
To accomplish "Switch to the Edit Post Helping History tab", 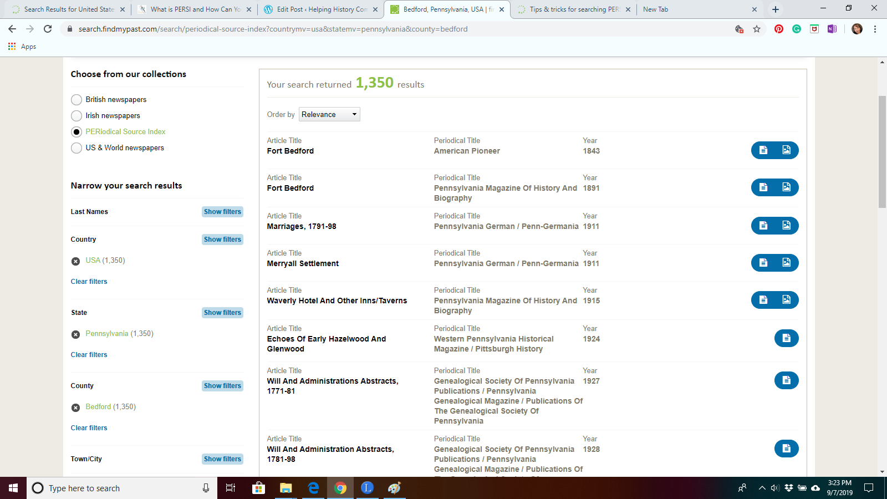I will tap(322, 9).
